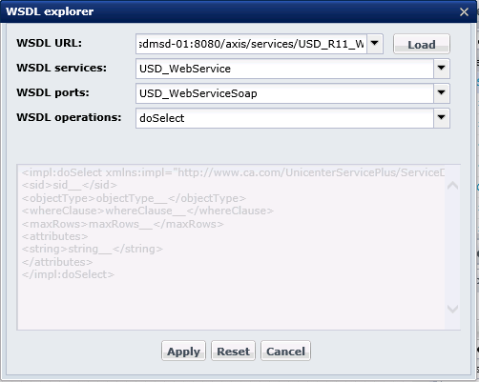Click the USD_WebServiceSoap ports field
The height and width of the screenshot is (382, 479).
[x=284, y=93]
